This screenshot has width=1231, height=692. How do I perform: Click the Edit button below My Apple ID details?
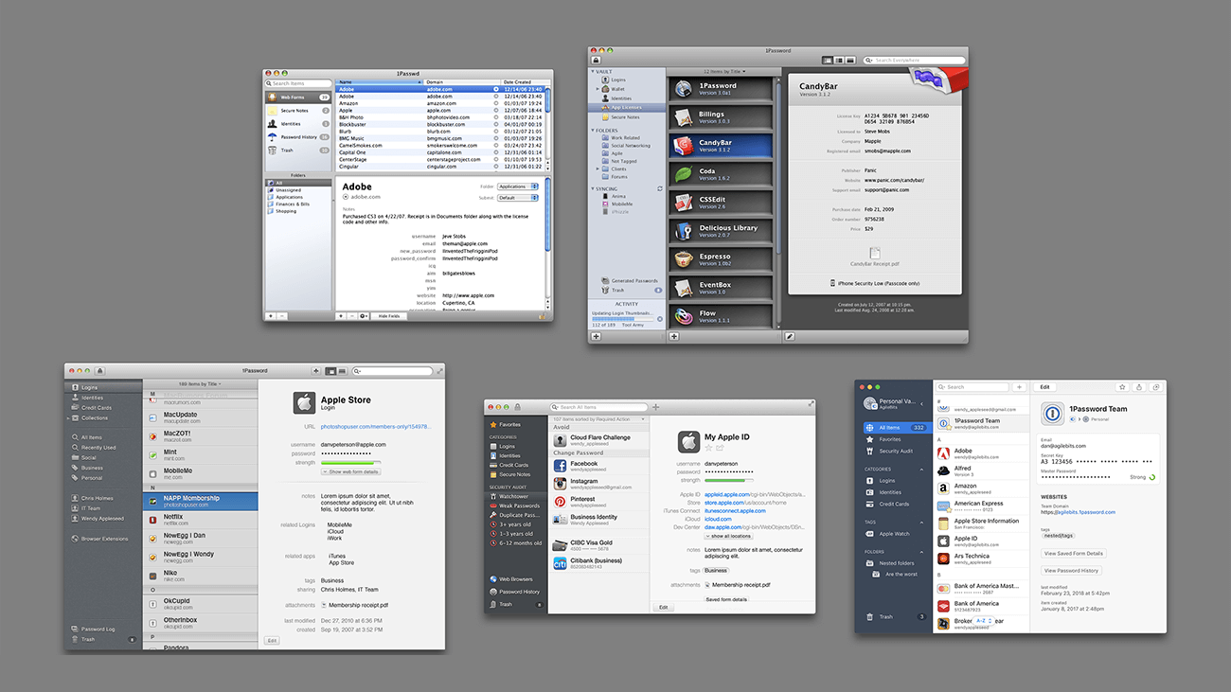pyautogui.click(x=664, y=608)
